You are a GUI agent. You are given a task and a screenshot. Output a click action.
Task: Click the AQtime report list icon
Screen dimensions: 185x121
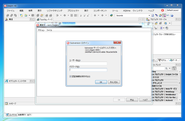point(153,15)
